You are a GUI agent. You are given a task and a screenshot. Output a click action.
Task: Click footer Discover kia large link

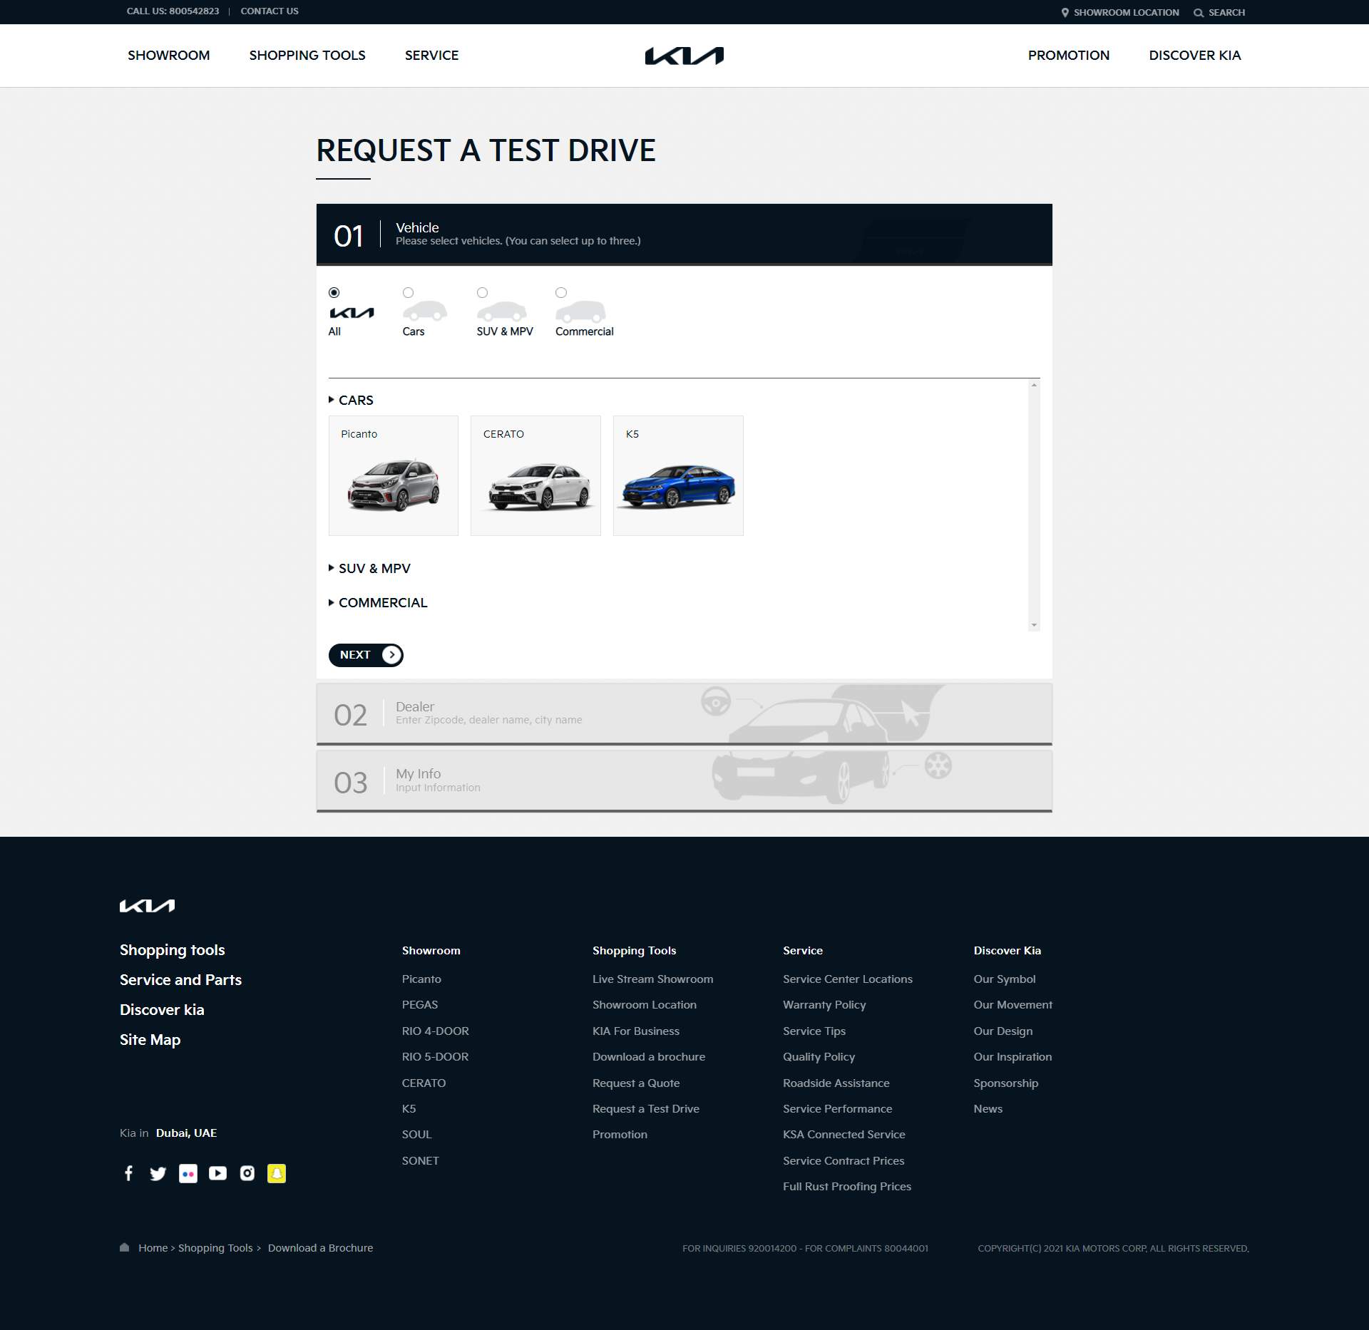pos(162,1009)
